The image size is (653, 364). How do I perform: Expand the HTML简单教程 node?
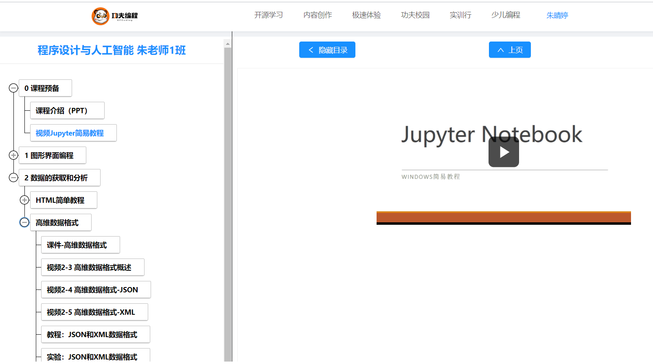pyautogui.click(x=24, y=200)
